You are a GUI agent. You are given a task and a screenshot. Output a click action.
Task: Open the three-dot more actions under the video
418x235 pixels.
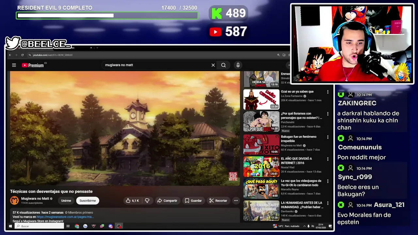click(236, 201)
